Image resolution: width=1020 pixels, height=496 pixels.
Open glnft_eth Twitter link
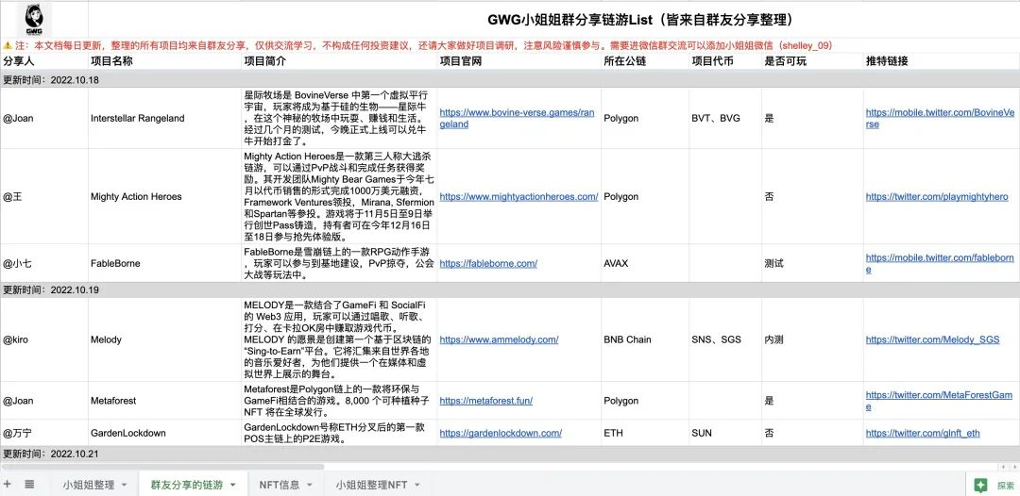[923, 433]
